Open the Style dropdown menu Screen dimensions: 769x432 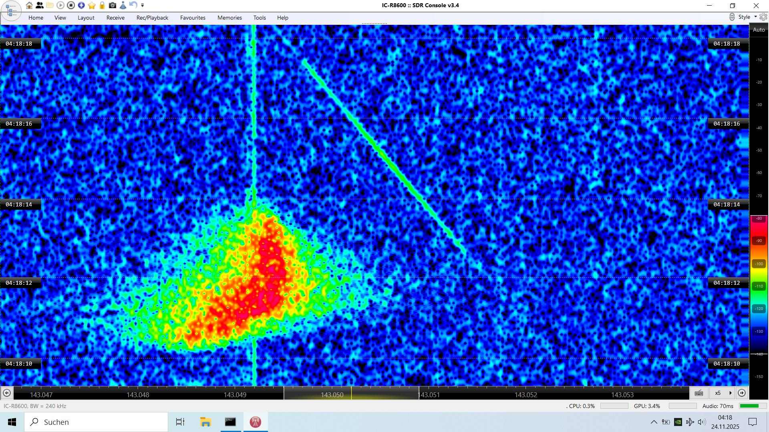point(747,17)
